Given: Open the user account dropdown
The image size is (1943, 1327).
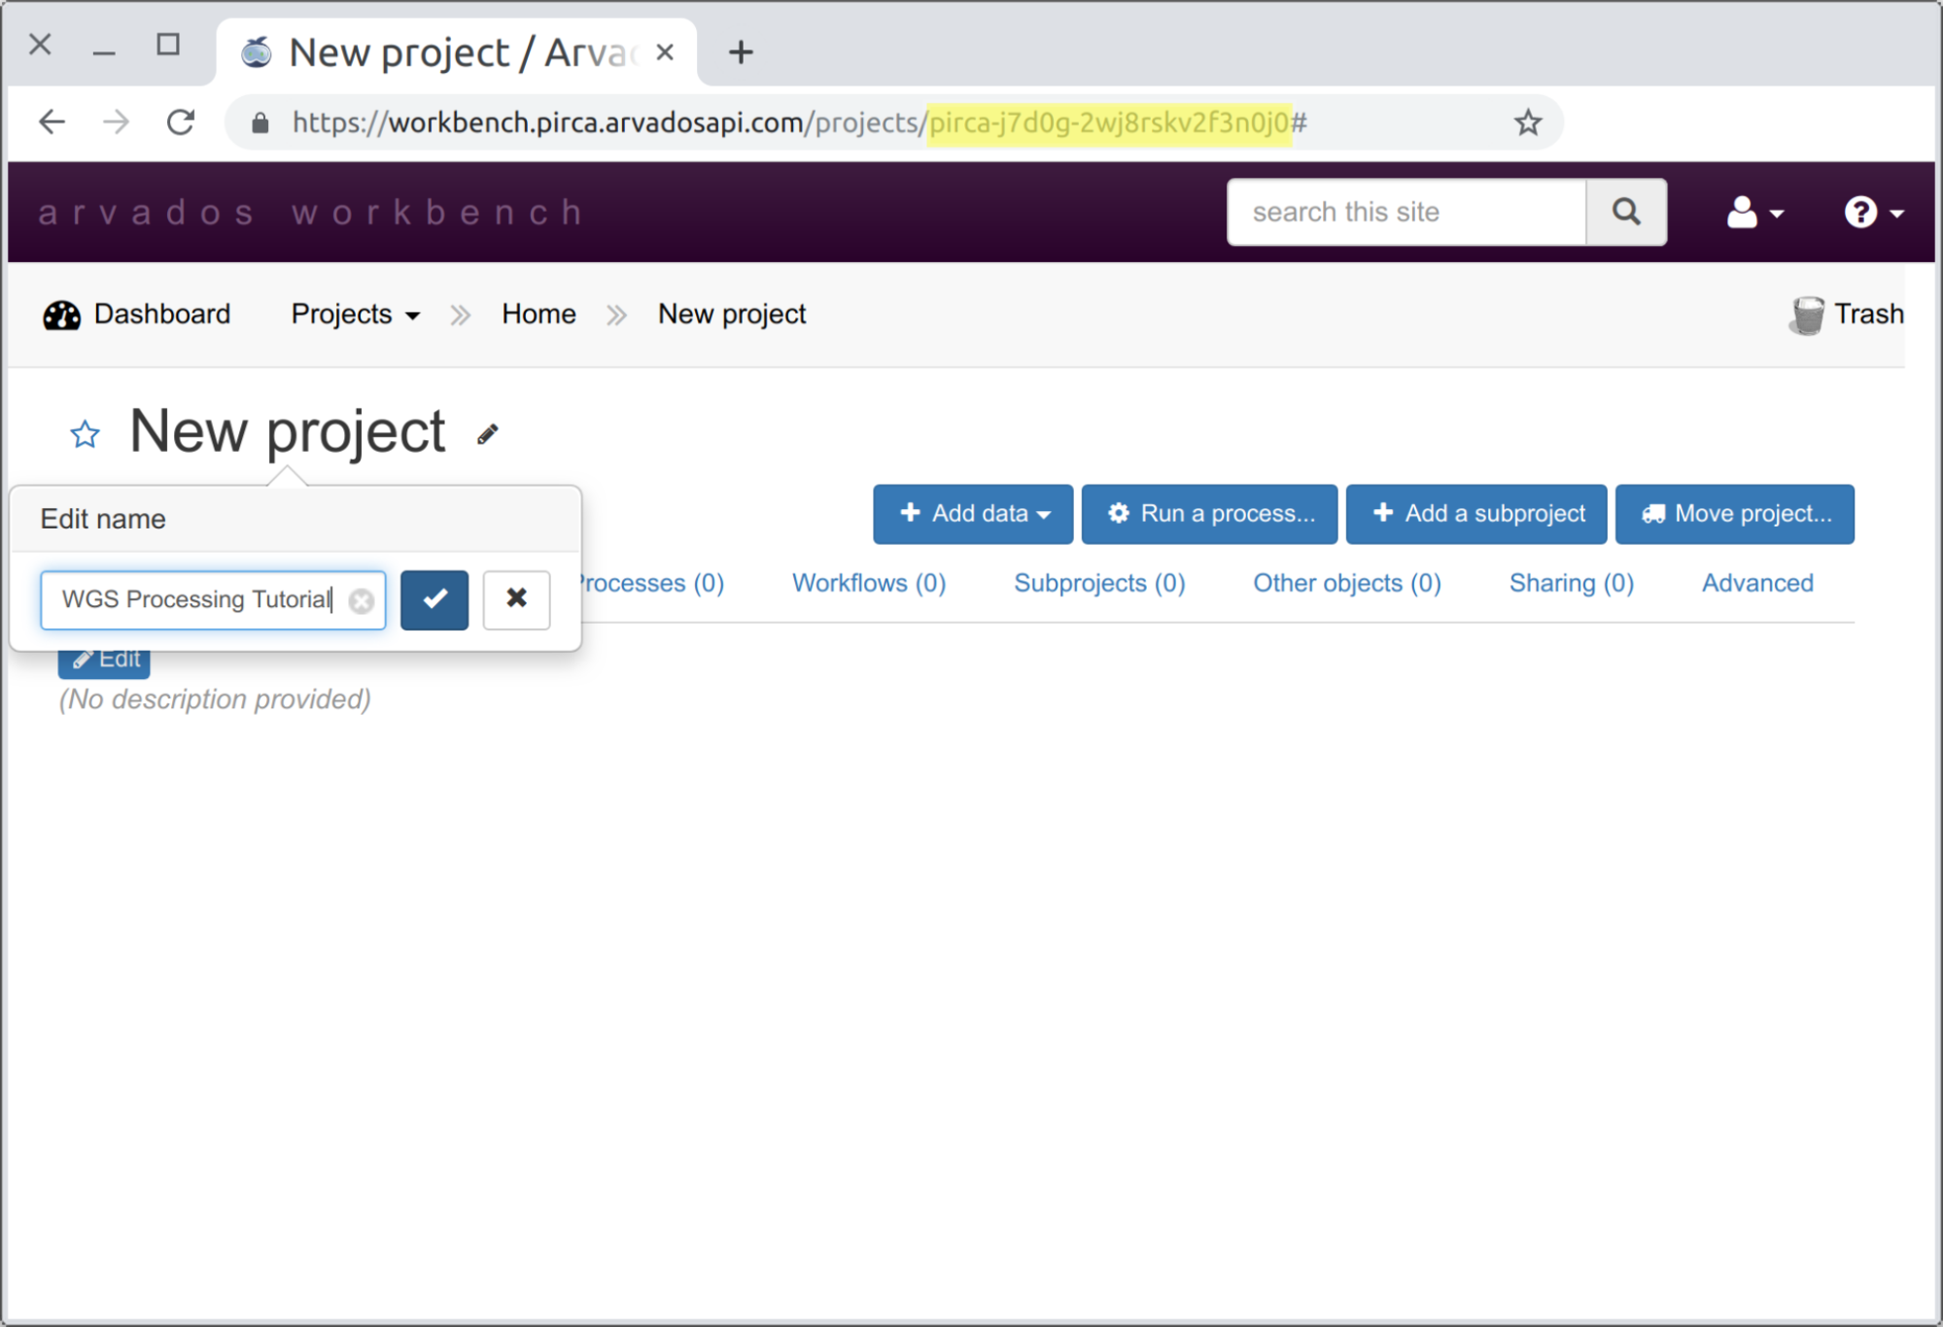Looking at the screenshot, I should pos(1753,212).
